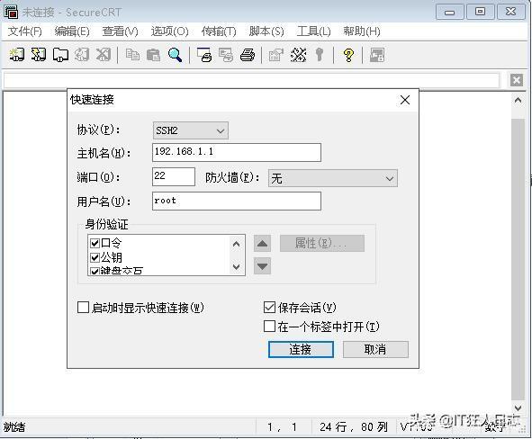Image resolution: width=532 pixels, height=439 pixels.
Task: Click the grayed Disconnect toolbar icon
Action: click(104, 54)
